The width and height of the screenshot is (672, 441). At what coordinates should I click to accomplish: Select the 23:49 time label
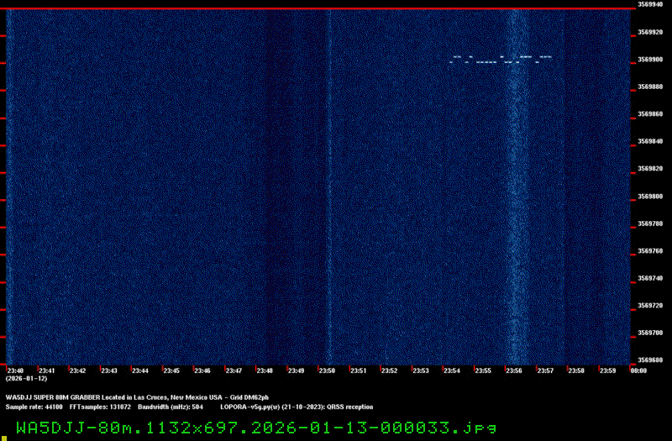tap(297, 370)
